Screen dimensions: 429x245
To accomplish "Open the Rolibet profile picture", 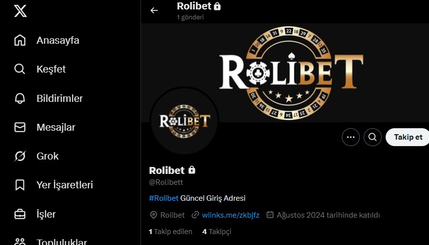I will pyautogui.click(x=184, y=121).
